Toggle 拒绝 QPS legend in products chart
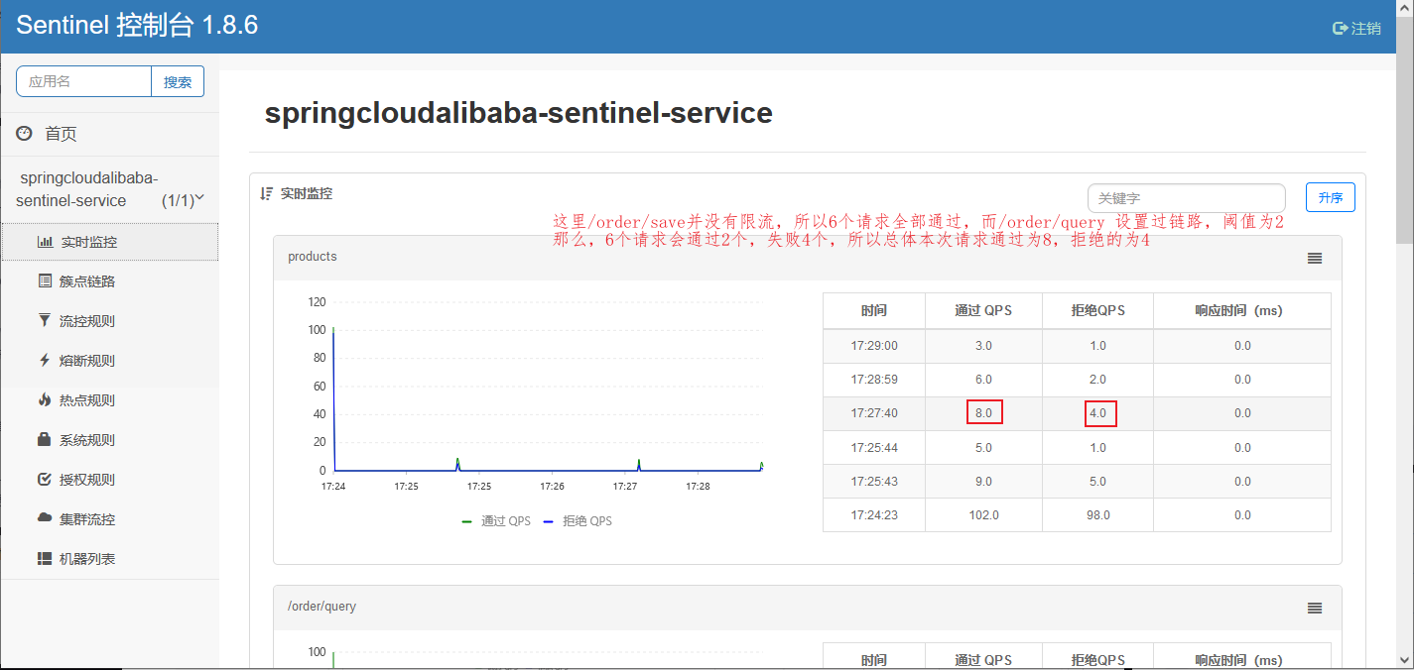 (x=578, y=520)
